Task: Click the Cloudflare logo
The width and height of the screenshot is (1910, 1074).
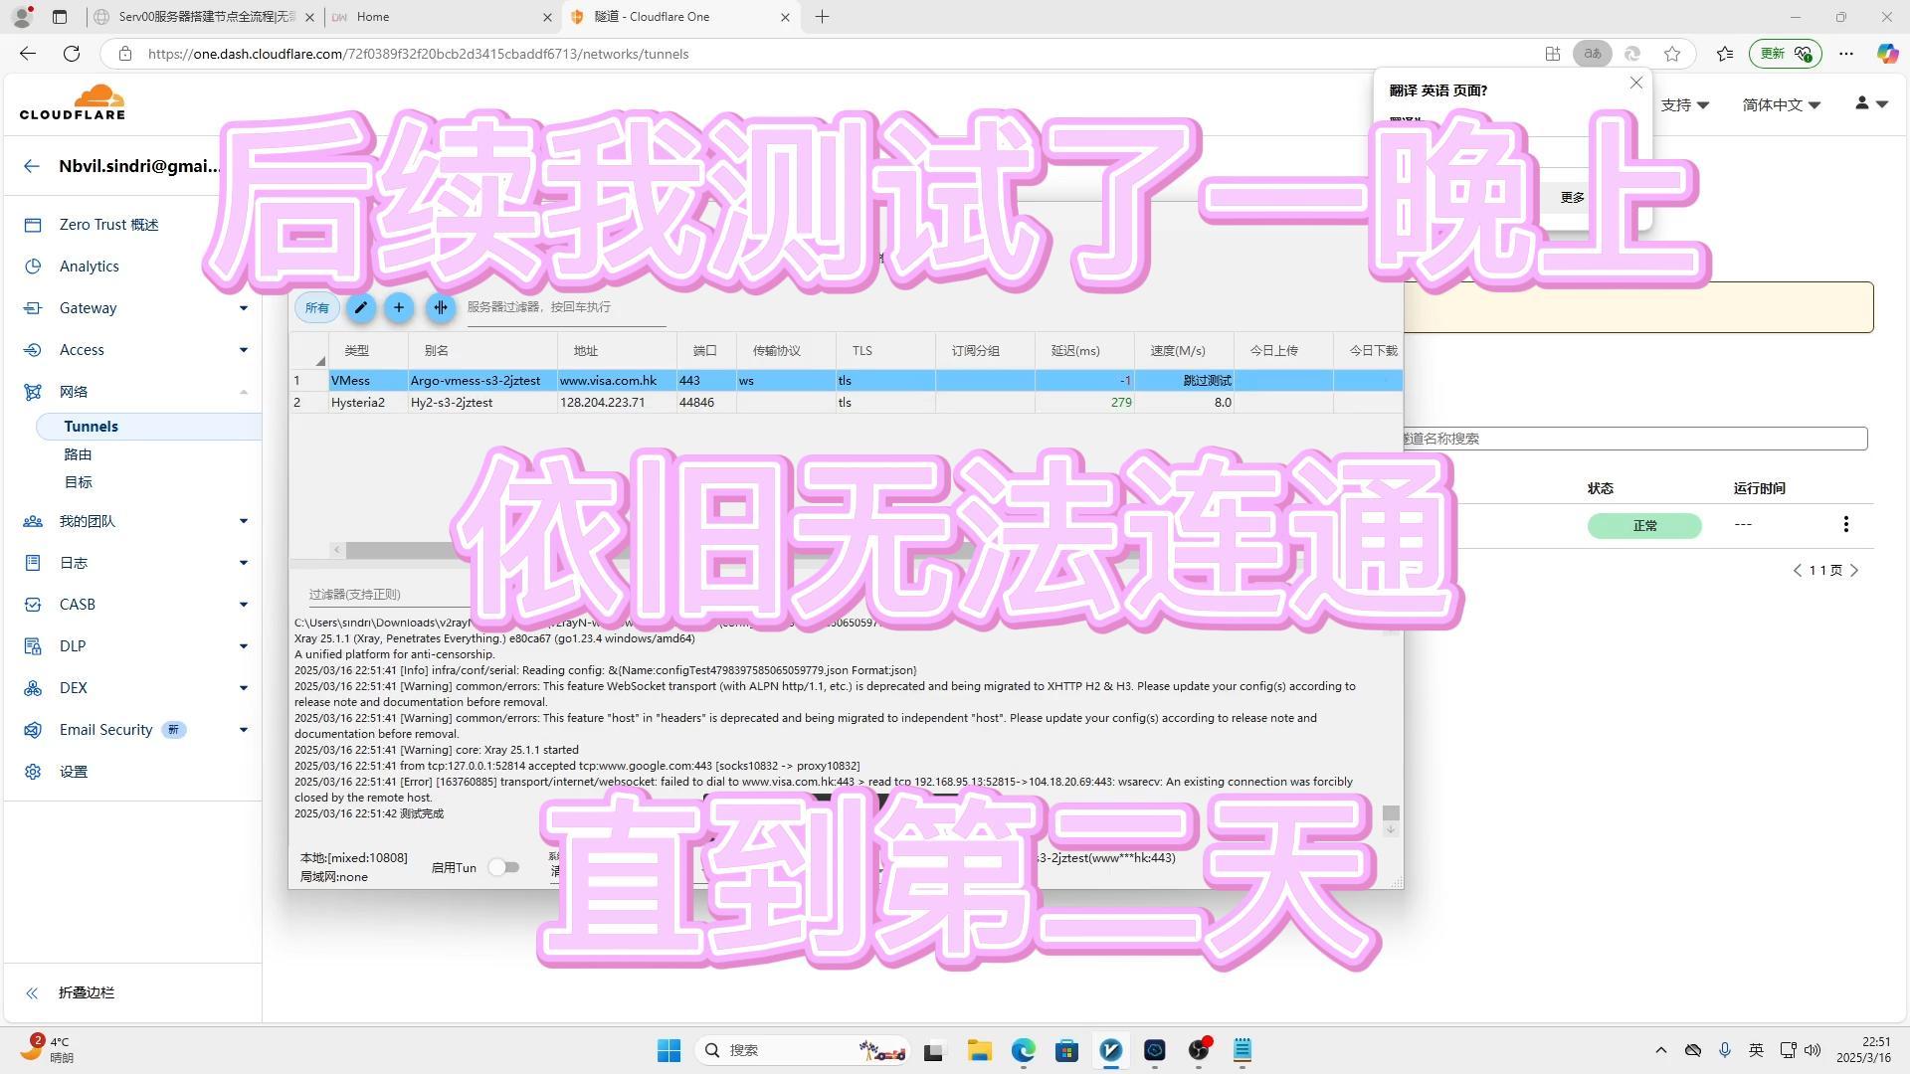Action: 72,100
